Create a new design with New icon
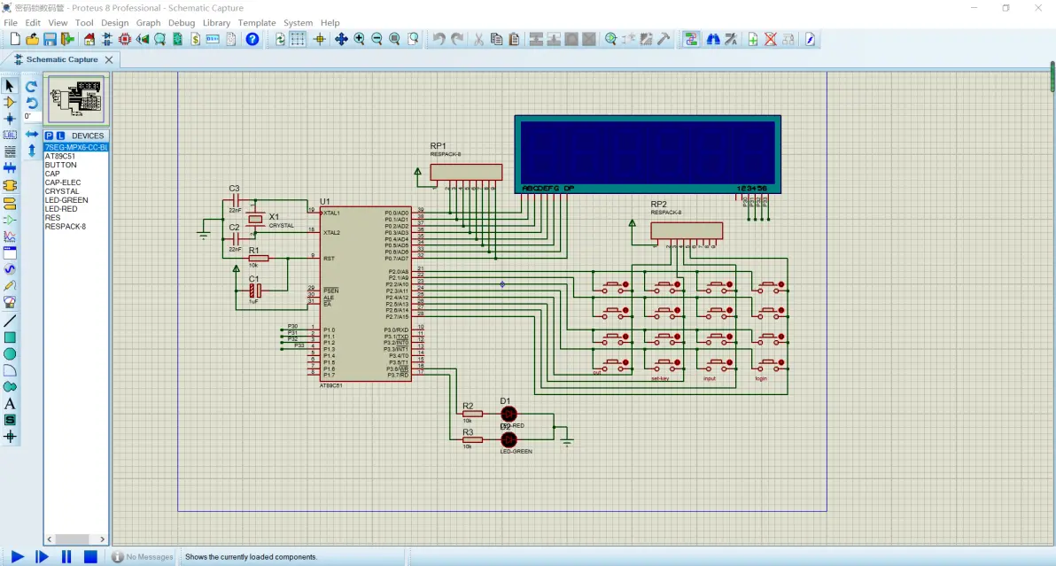Screen dimensions: 1056x566 15,39
